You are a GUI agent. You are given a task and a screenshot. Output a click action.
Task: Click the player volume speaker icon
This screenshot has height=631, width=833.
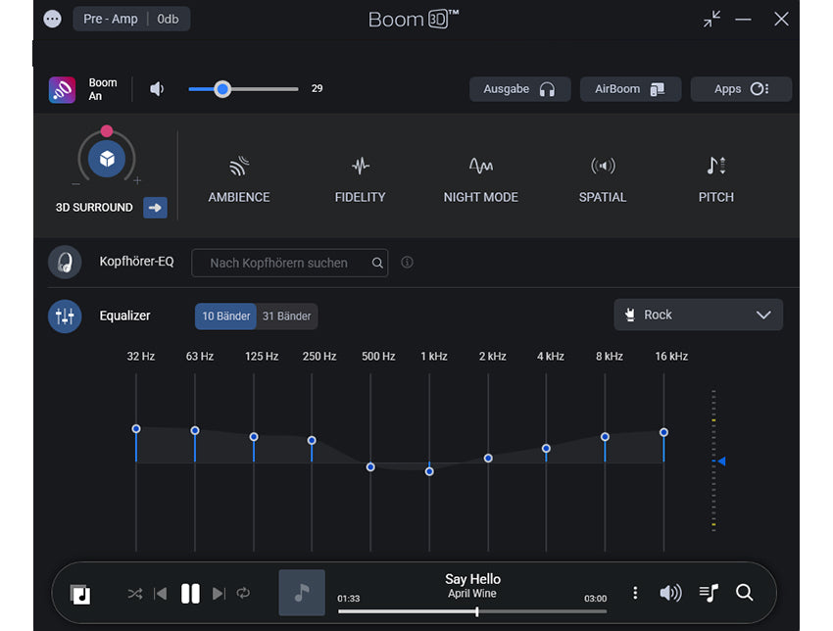point(670,593)
